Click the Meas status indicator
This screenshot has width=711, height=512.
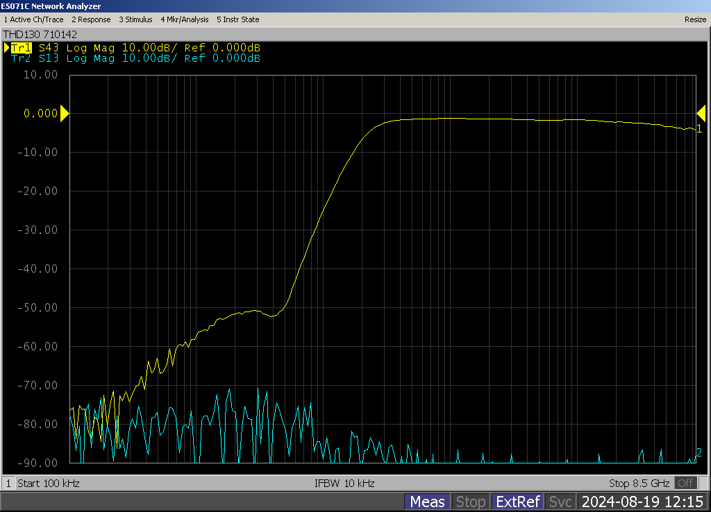click(427, 502)
